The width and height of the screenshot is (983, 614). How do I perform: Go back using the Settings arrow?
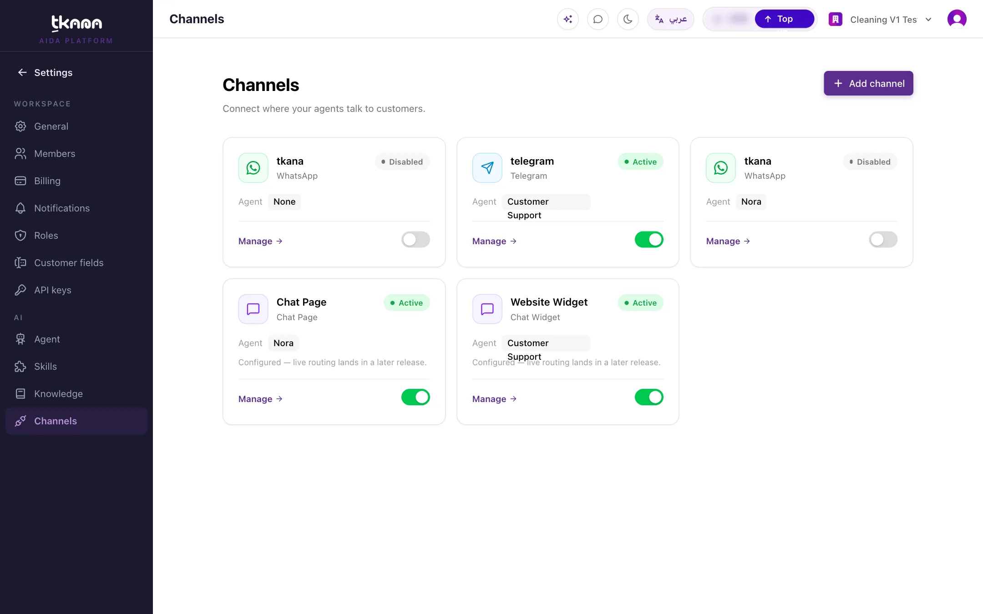[x=22, y=72]
